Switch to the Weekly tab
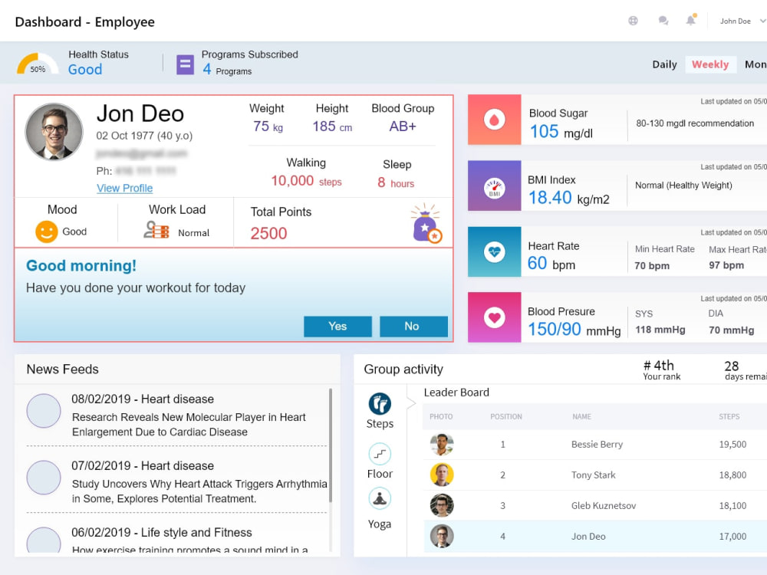The height and width of the screenshot is (575, 767). (x=710, y=64)
